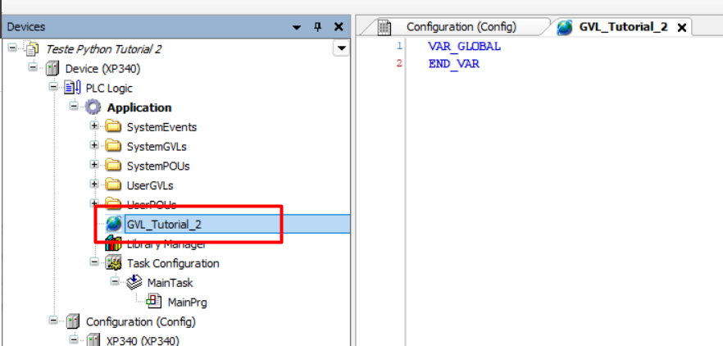Viewport: 723px width, 346px height.
Task: Pin the Devices panel with auto-hide icon
Action: tap(317, 28)
